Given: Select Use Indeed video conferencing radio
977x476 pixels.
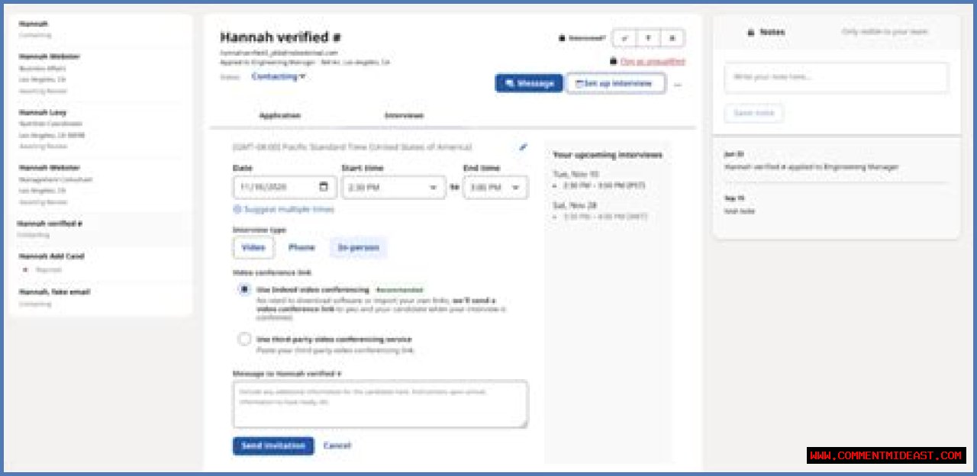Looking at the screenshot, I should pyautogui.click(x=244, y=290).
